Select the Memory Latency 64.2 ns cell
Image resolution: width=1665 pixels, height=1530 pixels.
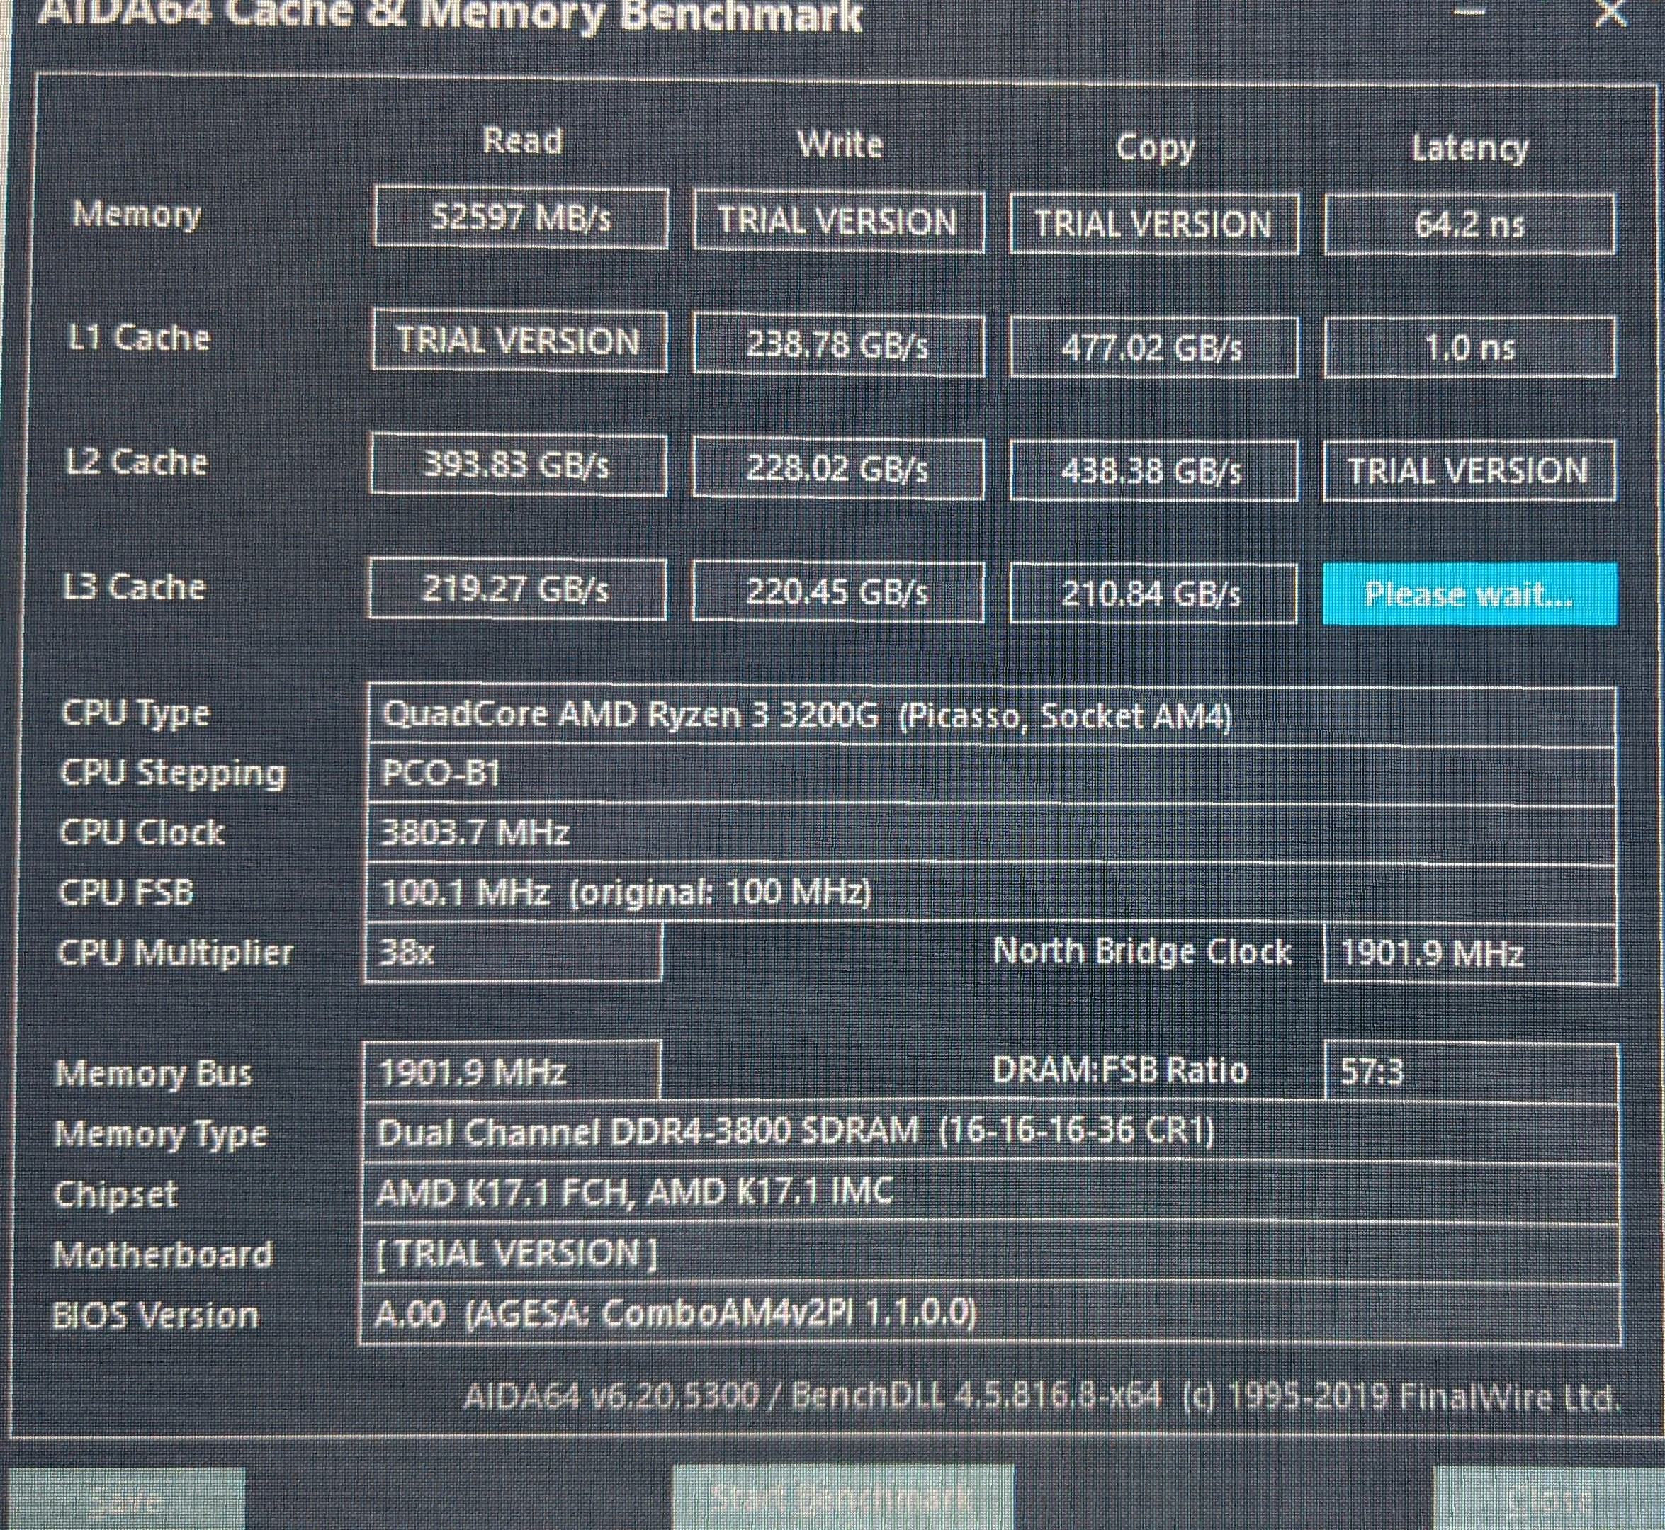pos(1469,225)
